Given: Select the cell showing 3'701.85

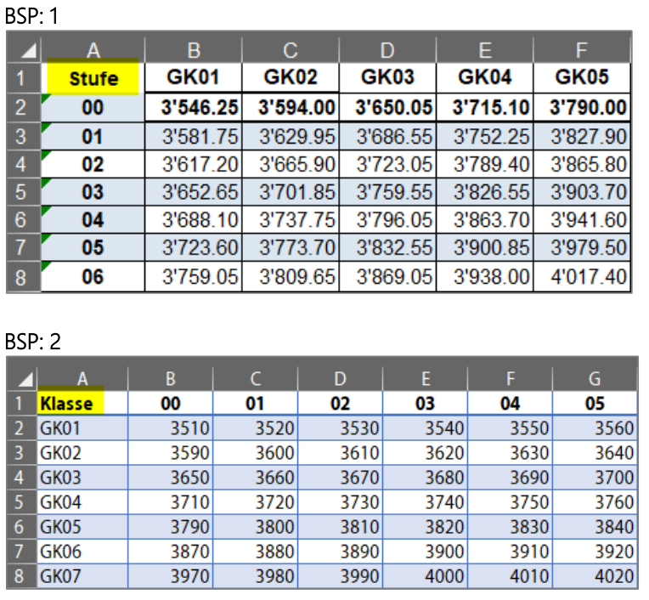Looking at the screenshot, I should [290, 192].
